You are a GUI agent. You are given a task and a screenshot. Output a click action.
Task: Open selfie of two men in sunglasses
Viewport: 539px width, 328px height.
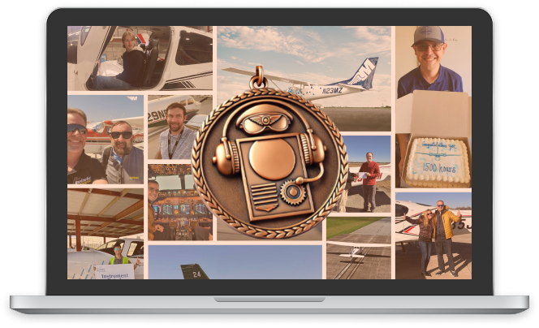pos(106,140)
